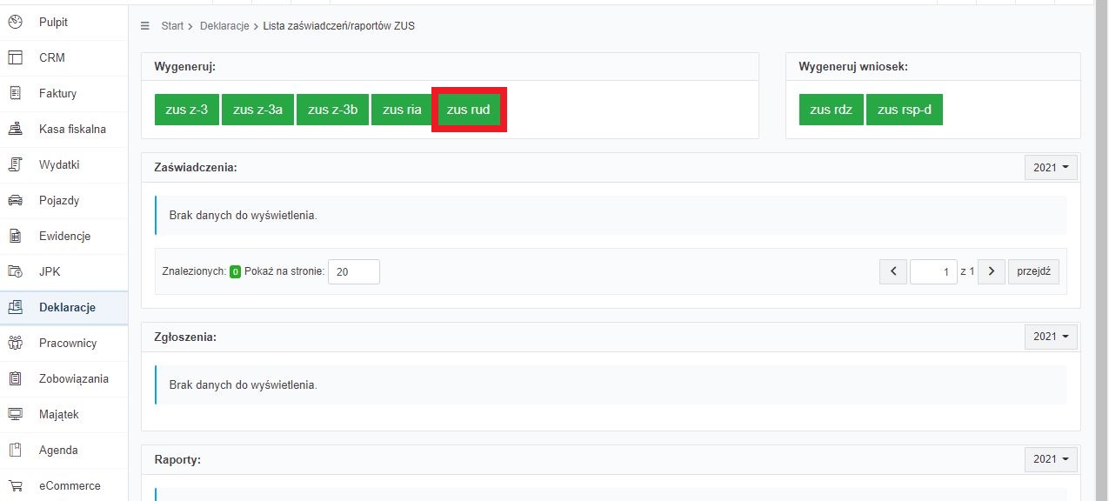
Task: Click the 'Zaświadczenia:' section heading
Action: (x=196, y=167)
